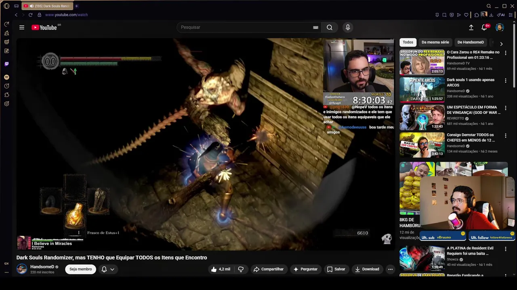Bookmark page with heart icon
The image size is (517, 290).
tap(466, 15)
